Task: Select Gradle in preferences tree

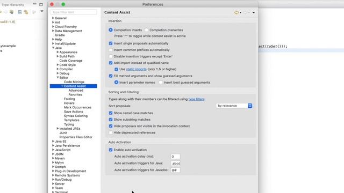Action: (60, 35)
